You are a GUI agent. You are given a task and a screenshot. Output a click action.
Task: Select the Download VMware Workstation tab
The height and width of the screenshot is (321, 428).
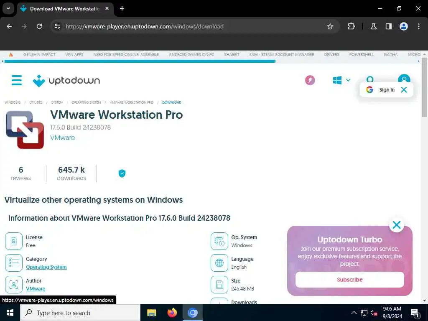click(x=65, y=8)
